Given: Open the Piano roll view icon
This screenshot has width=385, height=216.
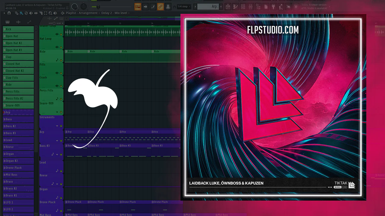Looking at the screenshot, I should 236,6.
